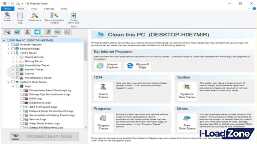Open Program Traces tile
This screenshot has height=144, width=257.
pyautogui.click(x=103, y=123)
